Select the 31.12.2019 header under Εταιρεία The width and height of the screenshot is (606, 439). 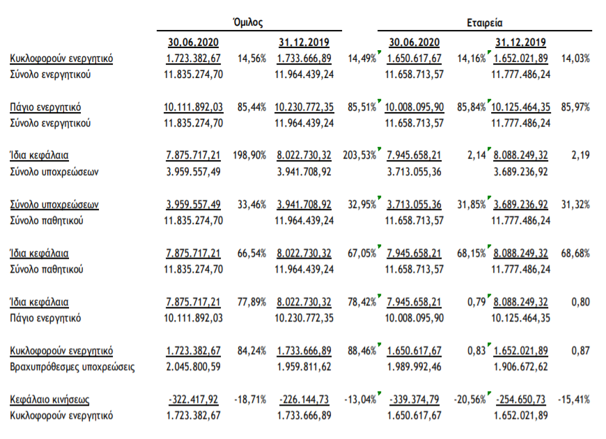[x=520, y=42]
